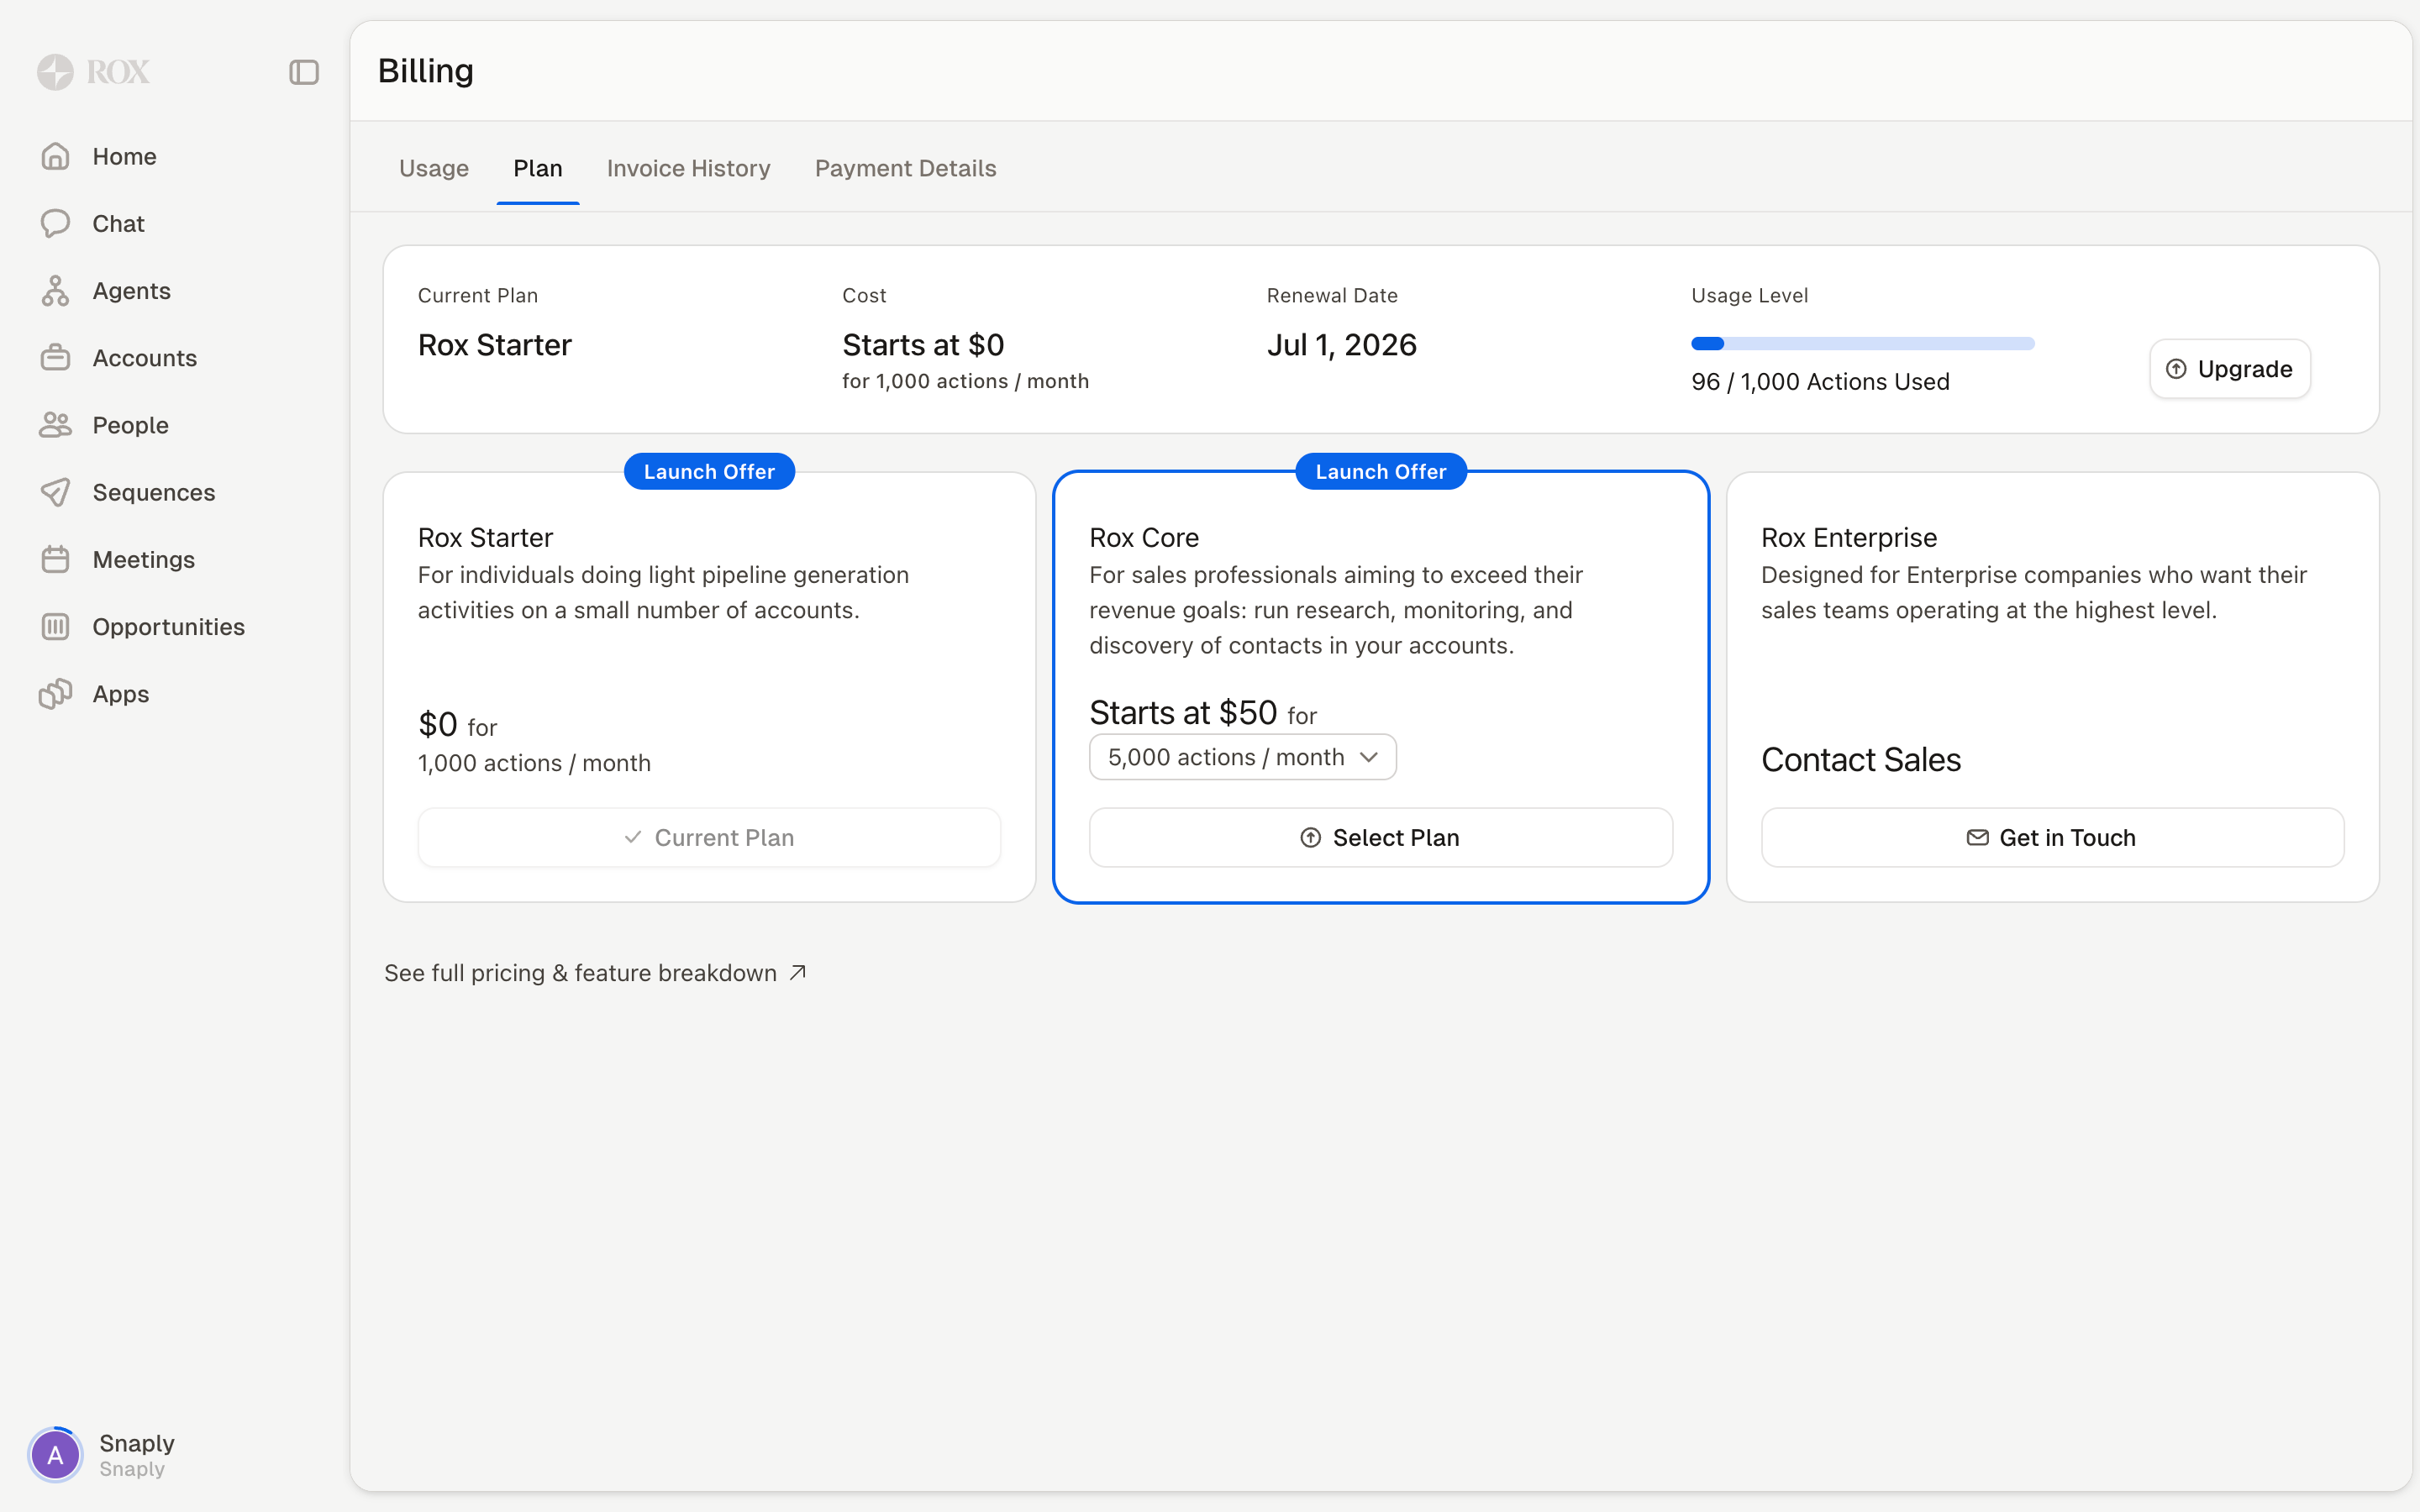Open see full pricing & feature breakdown link
This screenshot has width=2420, height=1512.
(595, 972)
